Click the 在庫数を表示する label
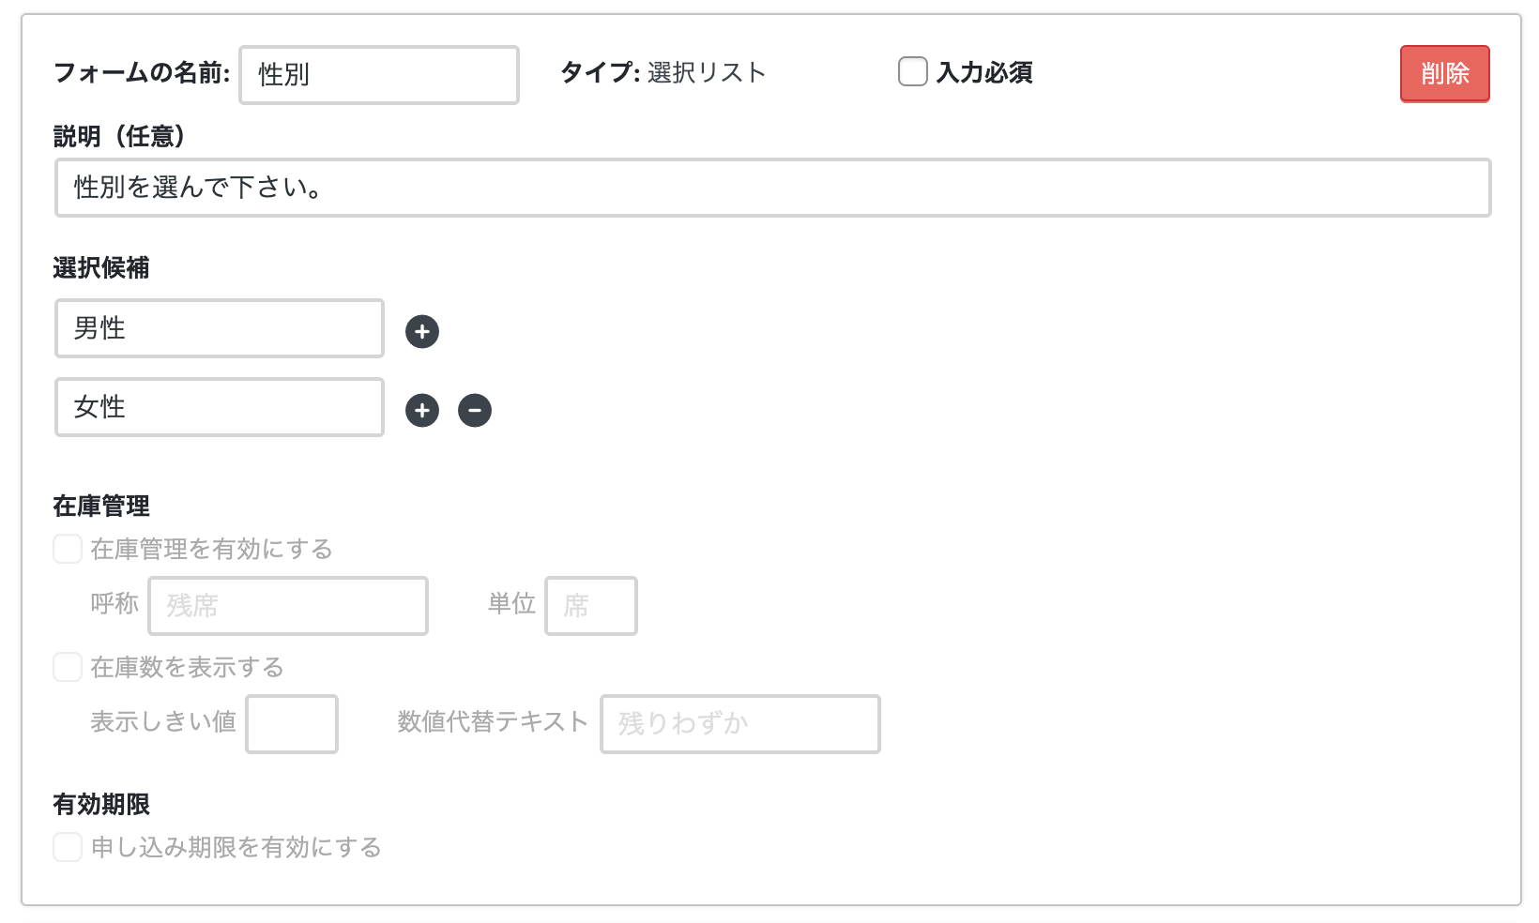Screen dimensions: 1539x923 pos(187,667)
